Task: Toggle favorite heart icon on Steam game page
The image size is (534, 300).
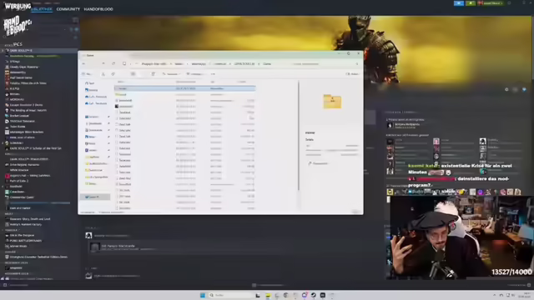Action: point(524,89)
